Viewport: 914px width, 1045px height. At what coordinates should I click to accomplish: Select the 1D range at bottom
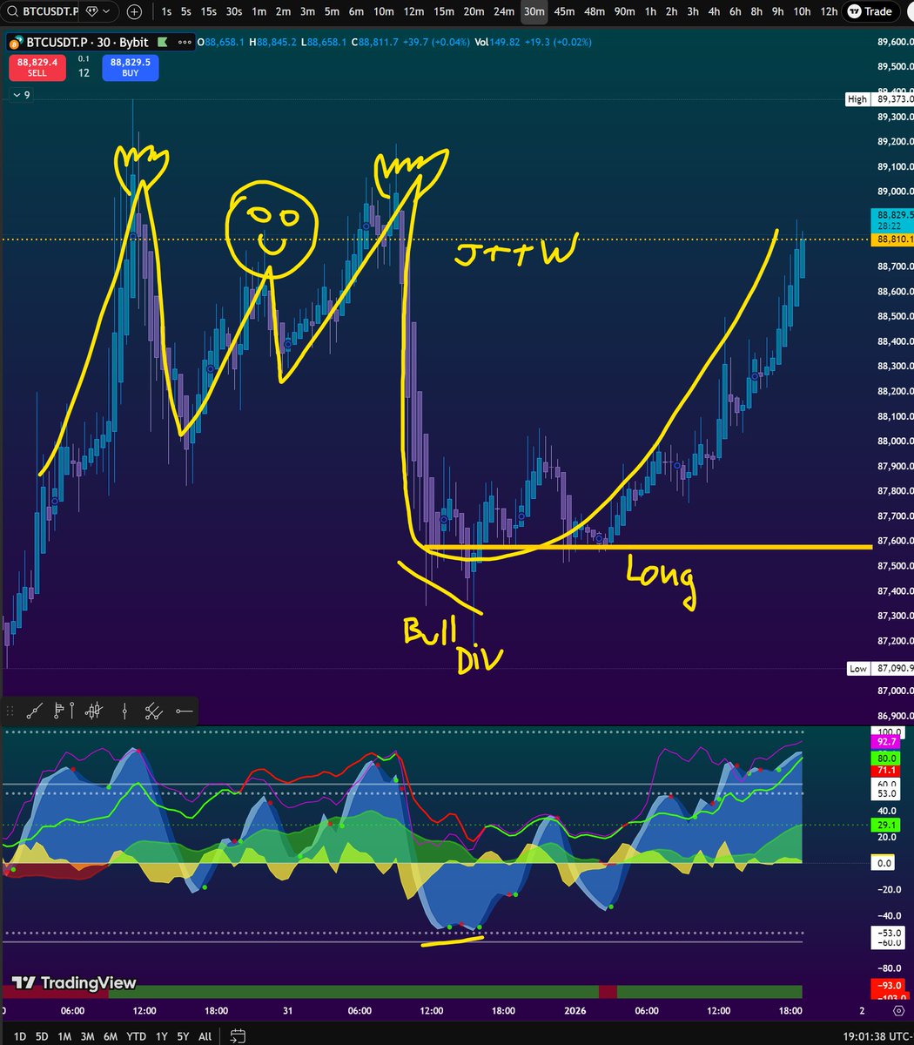pos(20,1036)
